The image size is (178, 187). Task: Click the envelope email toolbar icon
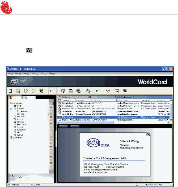98,91
